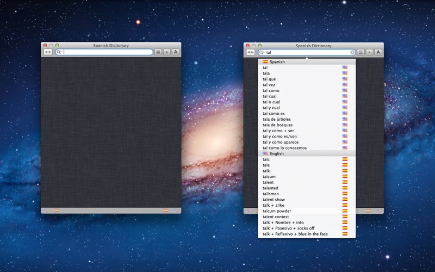Select 'tala de árboles' suggestion
The height and width of the screenshot is (272, 435).
click(x=277, y=119)
